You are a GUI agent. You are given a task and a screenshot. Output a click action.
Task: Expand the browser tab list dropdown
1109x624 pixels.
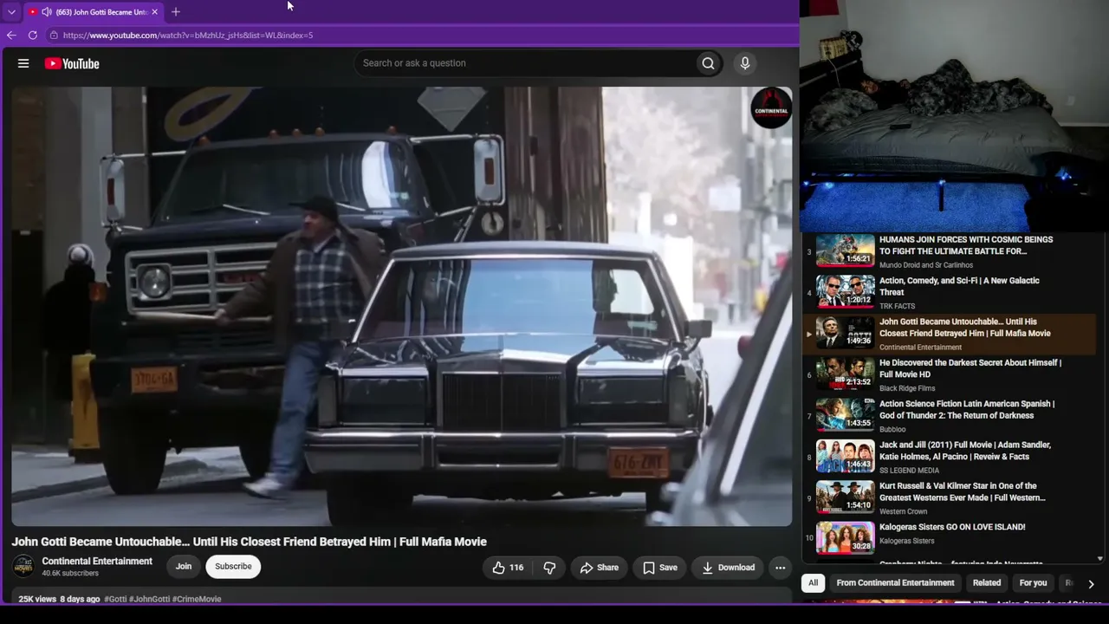click(11, 12)
